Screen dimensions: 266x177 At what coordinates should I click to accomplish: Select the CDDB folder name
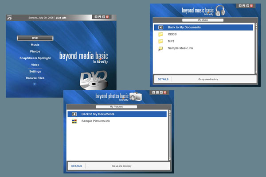[x=172, y=35]
